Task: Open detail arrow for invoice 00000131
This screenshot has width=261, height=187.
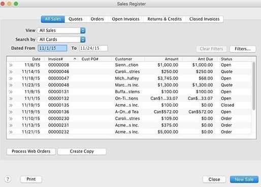Action: pyautogui.click(x=11, y=92)
